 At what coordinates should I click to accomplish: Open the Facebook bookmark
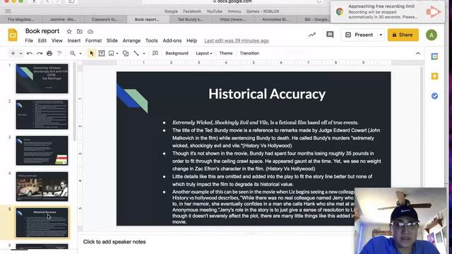(192, 11)
